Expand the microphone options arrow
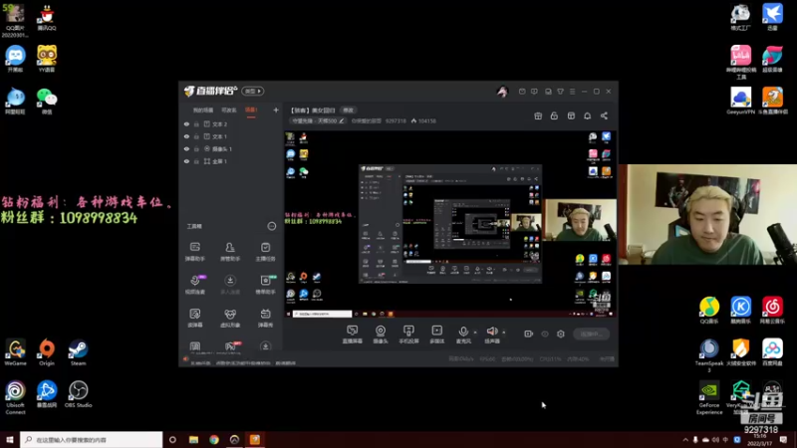 [475, 333]
